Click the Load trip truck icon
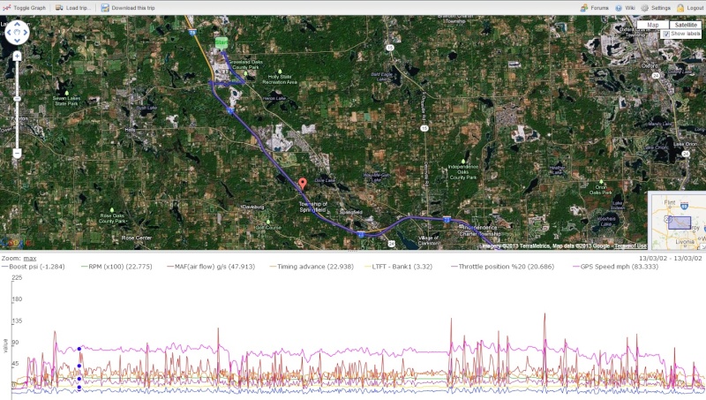This screenshot has width=706, height=400. 59,8
